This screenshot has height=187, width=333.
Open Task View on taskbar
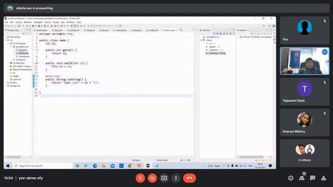(86, 166)
